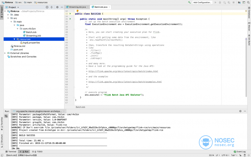This screenshot has width=251, height=157.
Task: Open the Database side panel
Action: (x=249, y=12)
